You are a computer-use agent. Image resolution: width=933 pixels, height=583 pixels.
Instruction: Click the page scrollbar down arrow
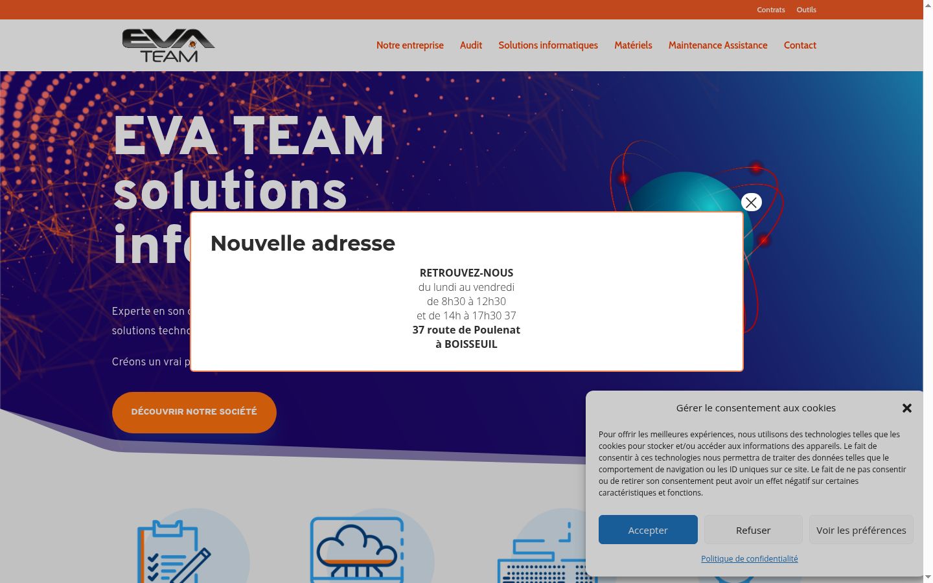click(928, 577)
